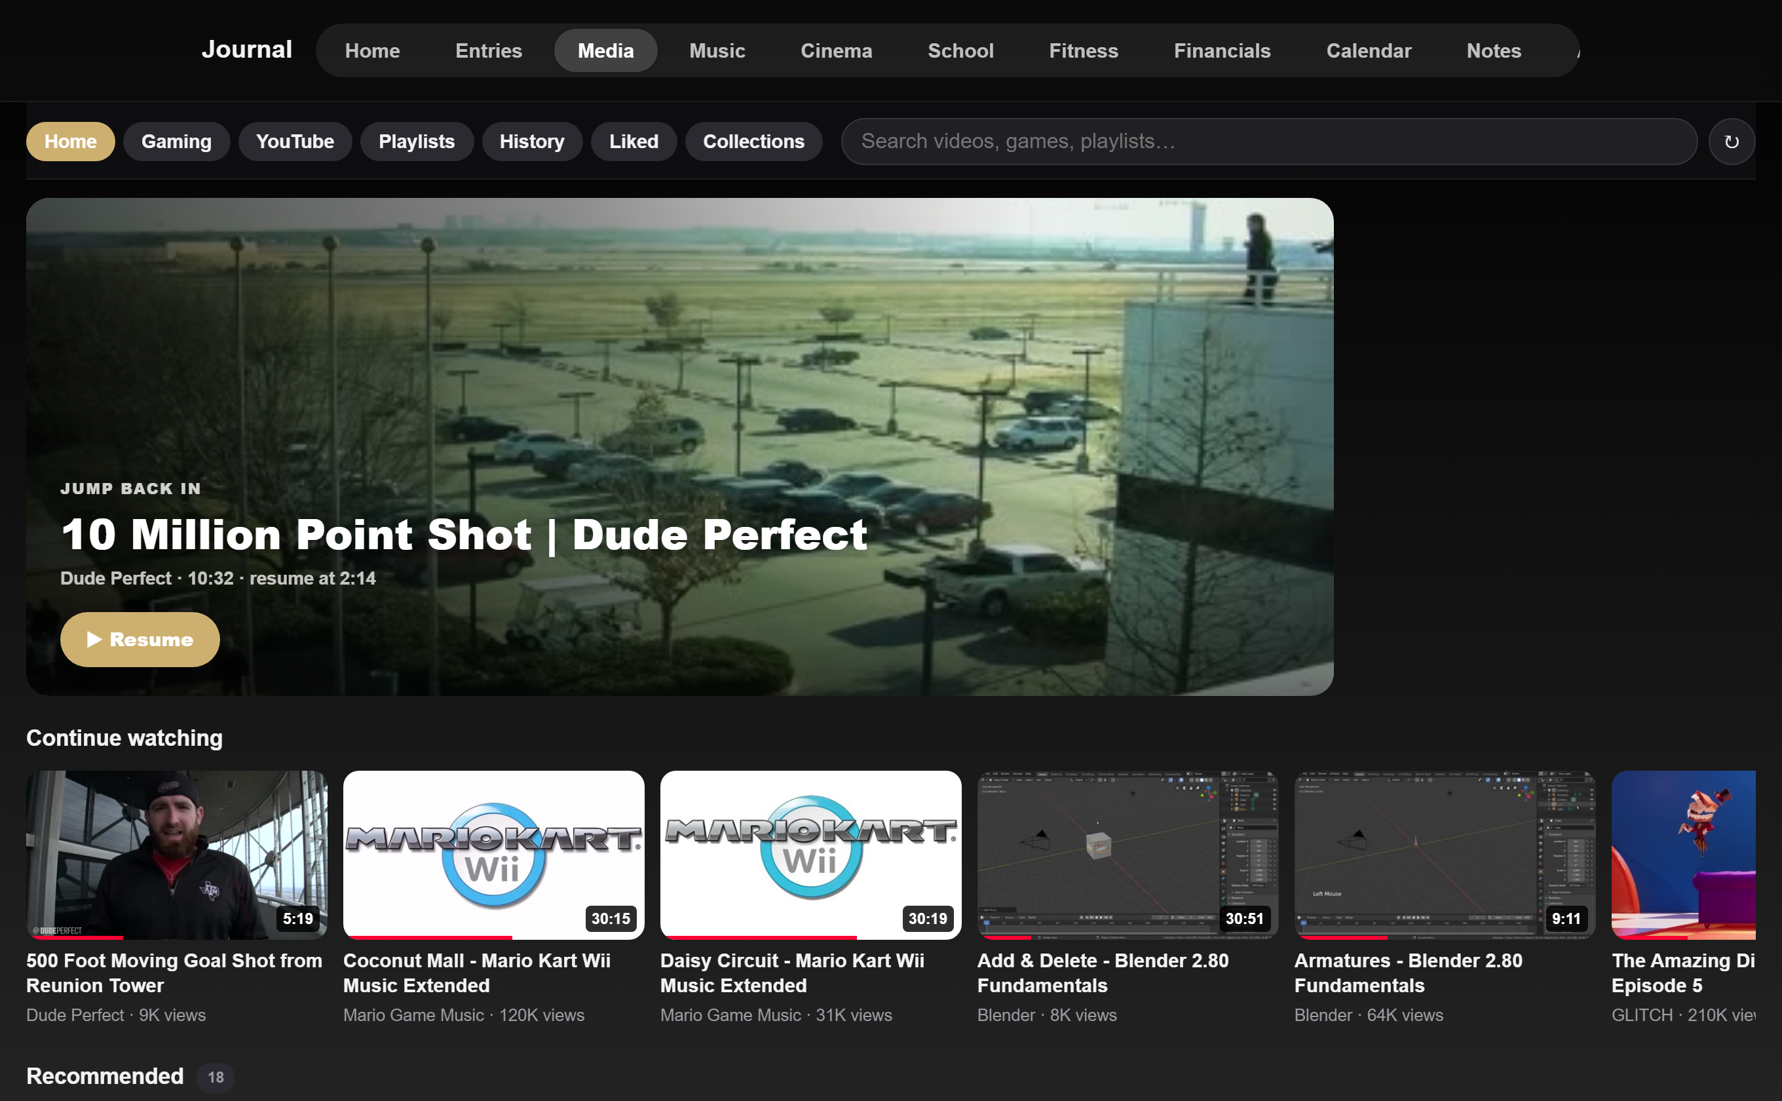
Task: Click Armatures Blender 2.80 Fundamentals title
Action: (x=1408, y=973)
